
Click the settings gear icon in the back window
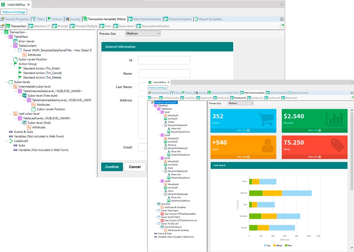tap(282, 19)
